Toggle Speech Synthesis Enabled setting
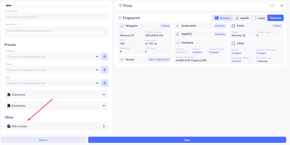This screenshot has width=290, height=145. pyautogui.click(x=261, y=53)
